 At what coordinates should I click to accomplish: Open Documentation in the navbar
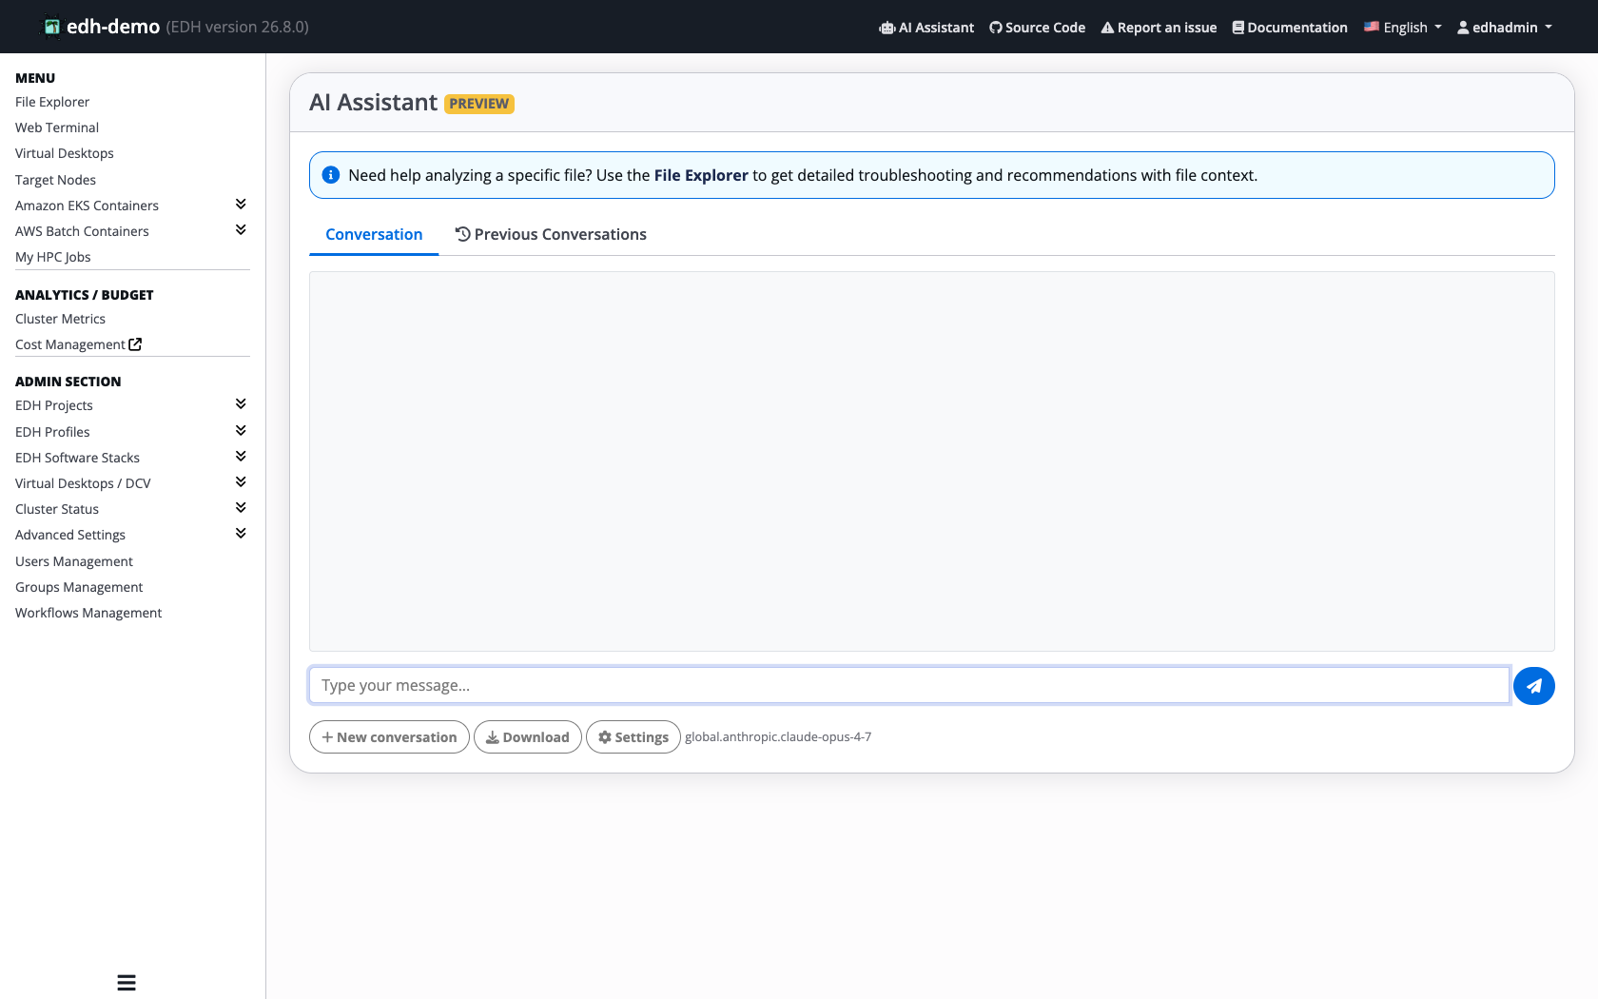click(1290, 28)
